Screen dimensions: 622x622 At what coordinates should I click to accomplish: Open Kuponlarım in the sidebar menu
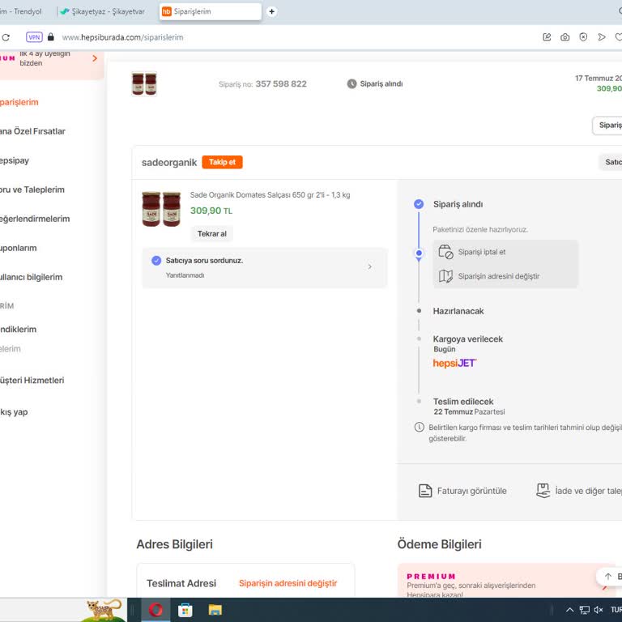click(18, 248)
